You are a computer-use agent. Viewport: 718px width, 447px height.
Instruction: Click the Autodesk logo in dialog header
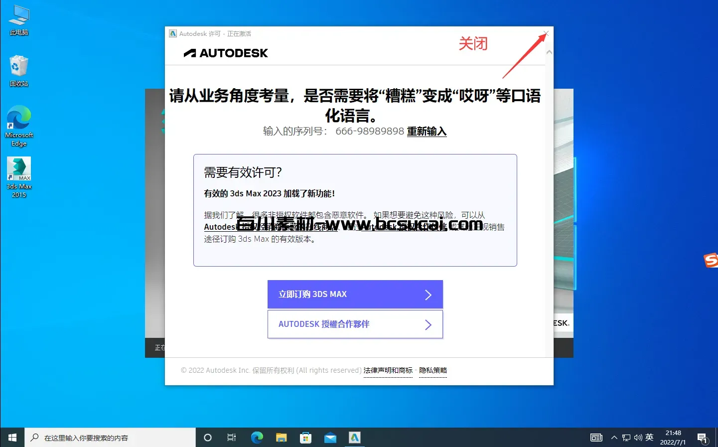coord(226,53)
